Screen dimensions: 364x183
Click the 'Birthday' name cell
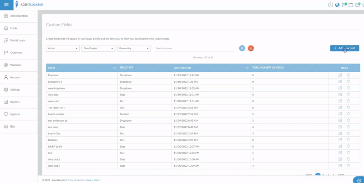[x=82, y=140]
